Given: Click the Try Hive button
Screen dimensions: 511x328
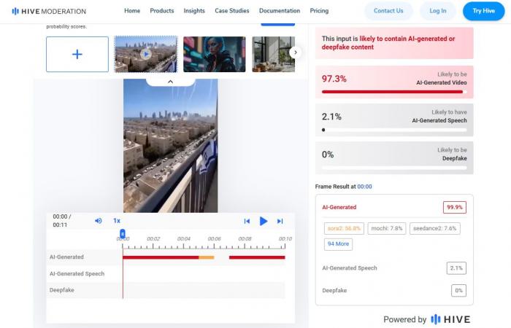Looking at the screenshot, I should coord(483,11).
